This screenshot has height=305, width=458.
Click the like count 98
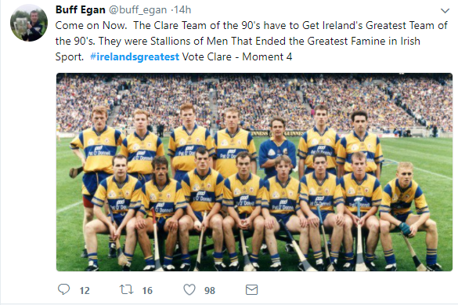tap(210, 290)
